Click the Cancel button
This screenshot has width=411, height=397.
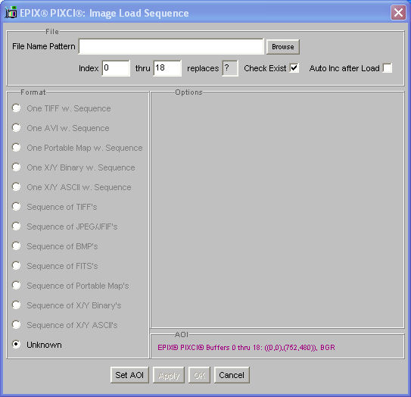click(232, 375)
